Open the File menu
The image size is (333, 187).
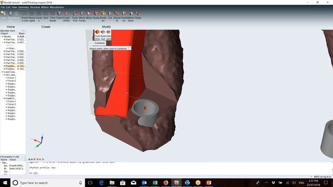[3, 7]
